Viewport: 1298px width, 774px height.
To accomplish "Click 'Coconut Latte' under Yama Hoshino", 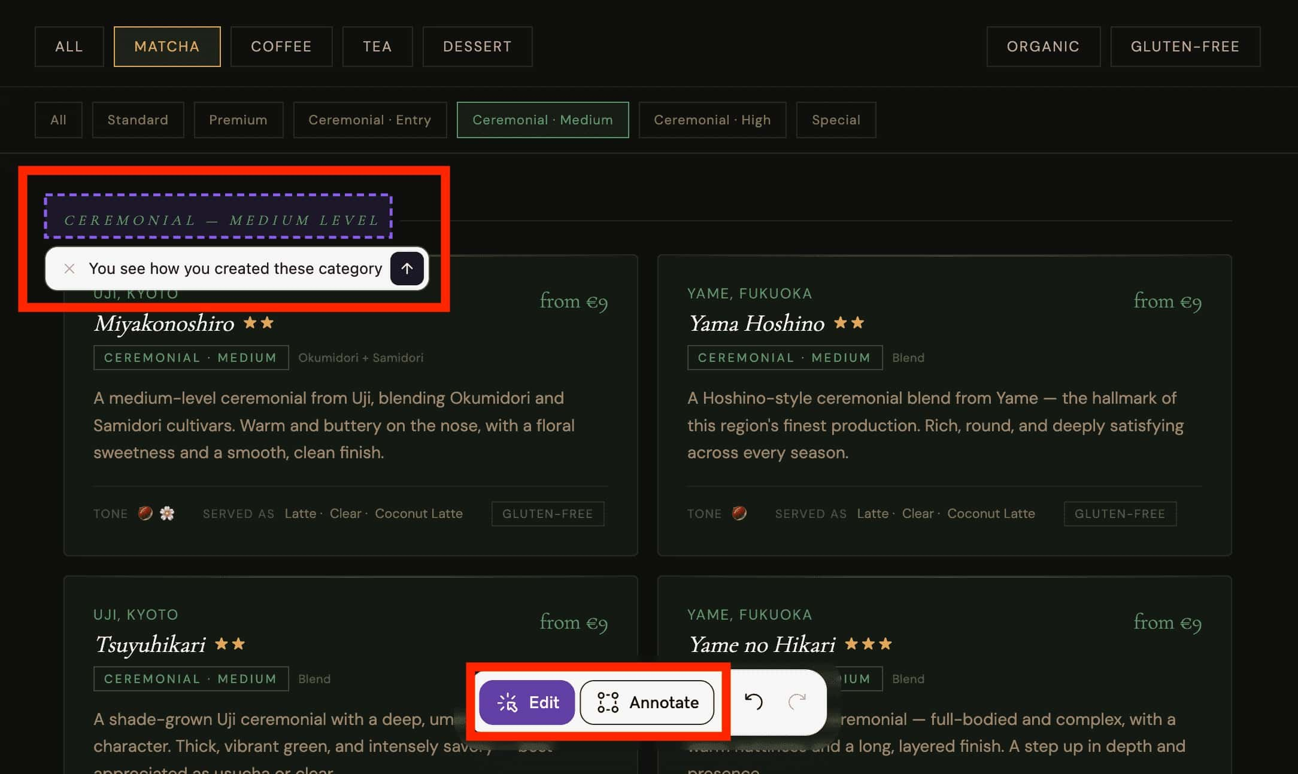I will (991, 513).
